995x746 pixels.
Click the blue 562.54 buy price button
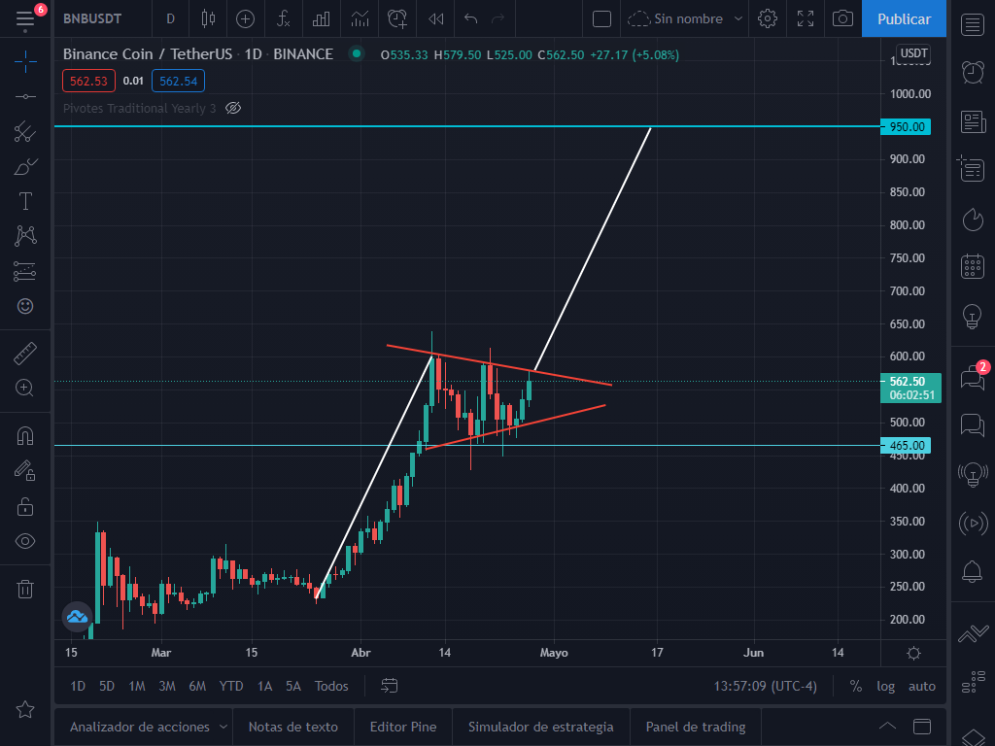[179, 82]
